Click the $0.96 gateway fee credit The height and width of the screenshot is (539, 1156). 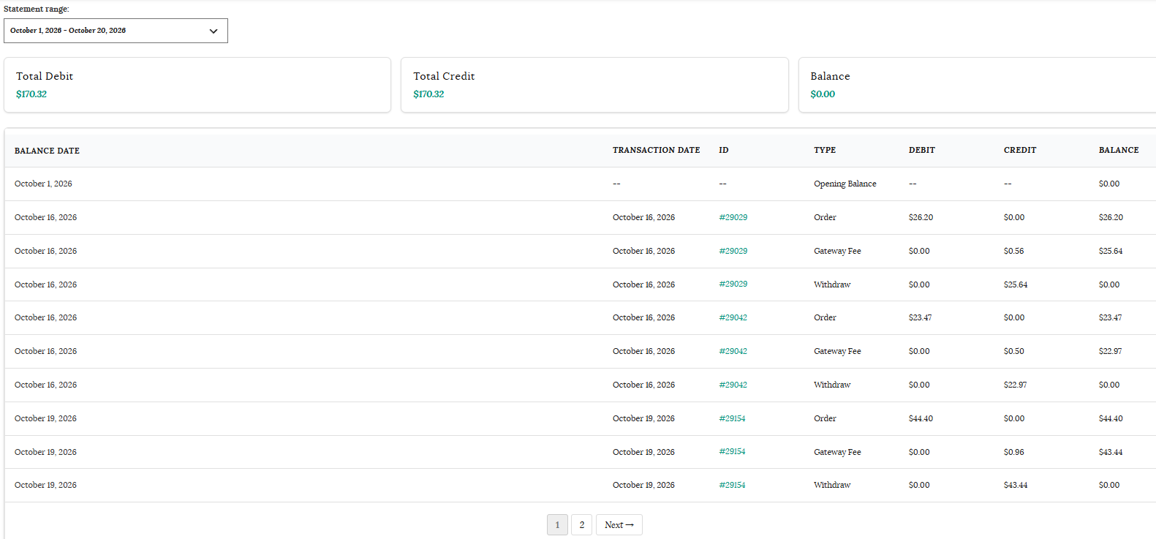point(1014,452)
